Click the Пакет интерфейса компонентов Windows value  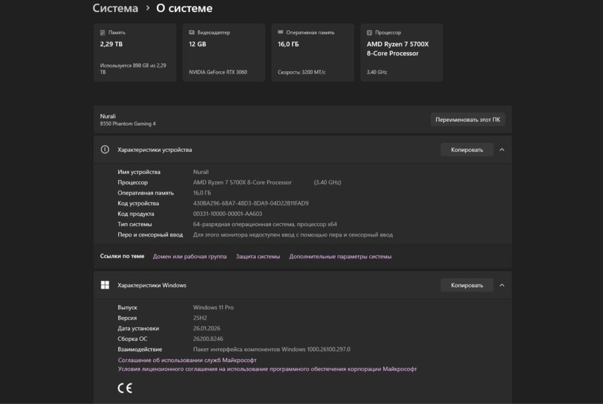click(271, 349)
